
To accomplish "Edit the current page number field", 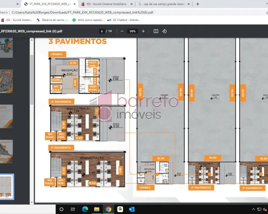I will click(x=102, y=31).
